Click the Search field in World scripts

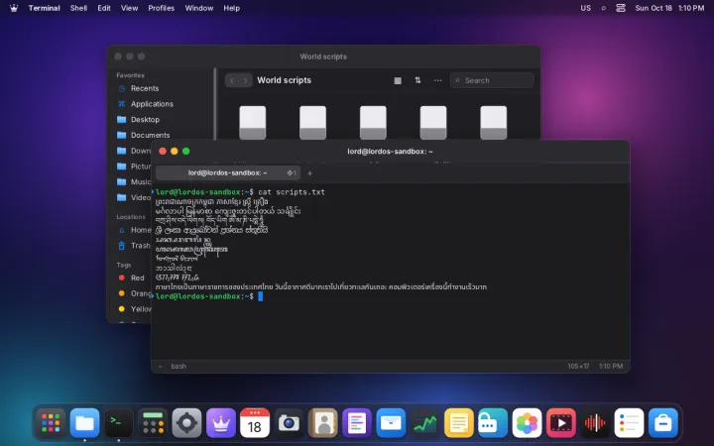point(492,80)
